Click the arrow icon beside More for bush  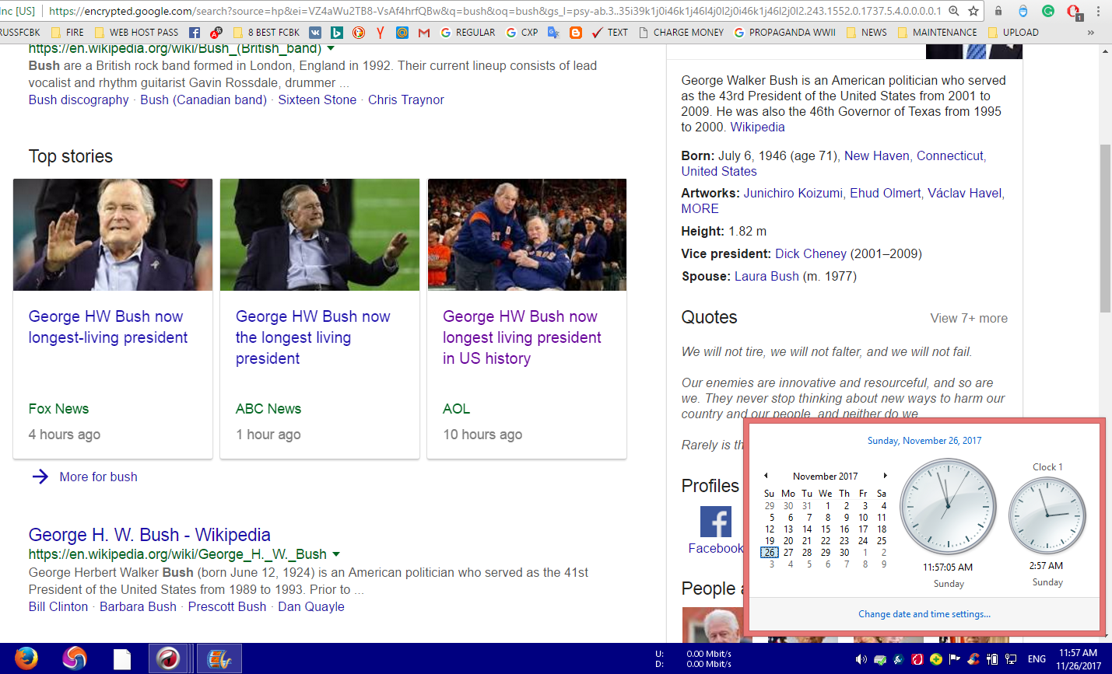[x=40, y=477]
